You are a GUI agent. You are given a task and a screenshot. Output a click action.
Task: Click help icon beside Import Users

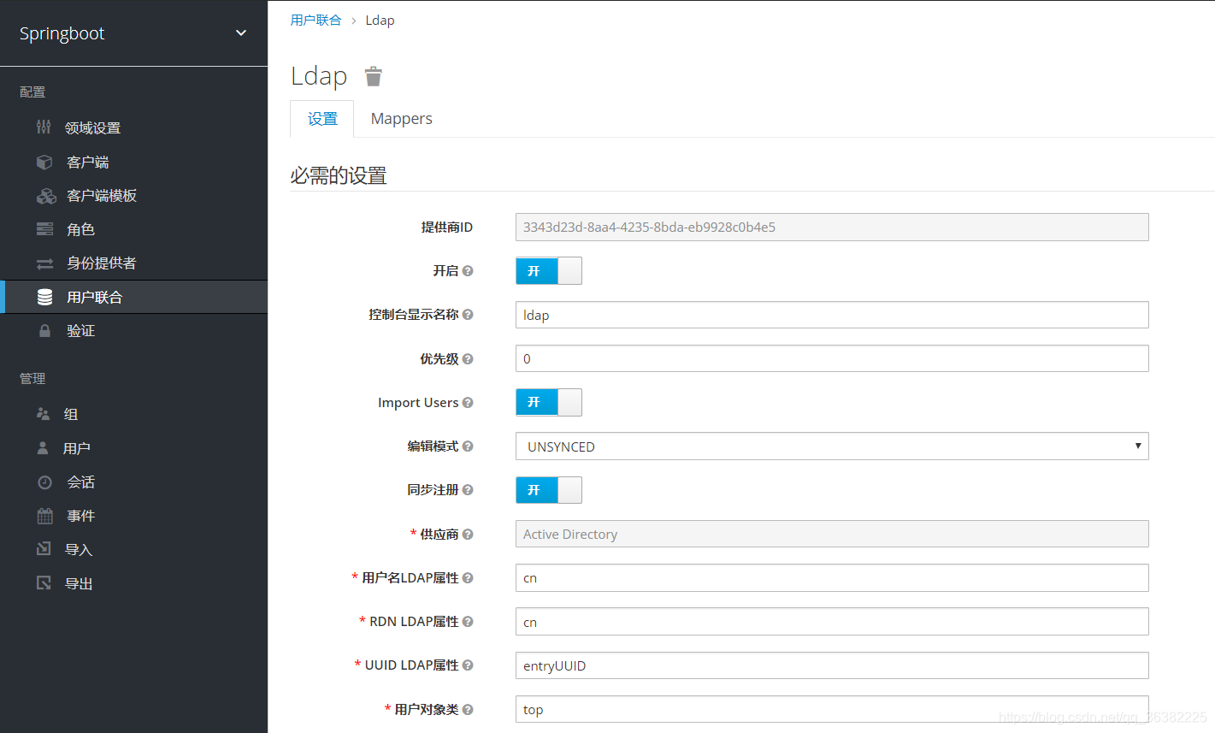pyautogui.click(x=468, y=403)
